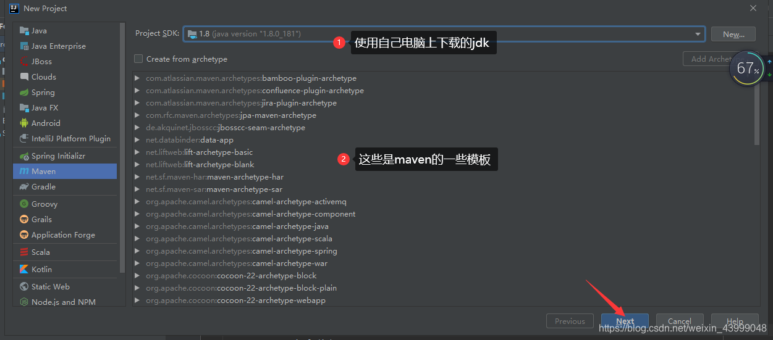The height and width of the screenshot is (340, 773).
Task: Click the Help button
Action: [x=734, y=321]
